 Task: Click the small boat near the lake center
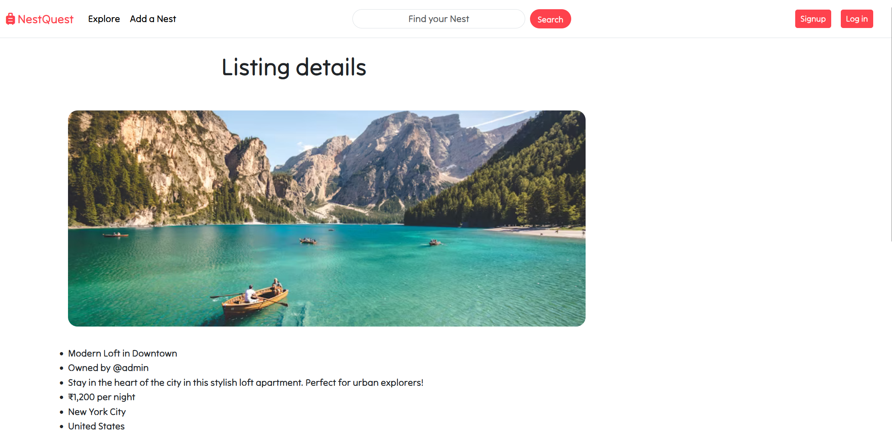pyautogui.click(x=308, y=241)
